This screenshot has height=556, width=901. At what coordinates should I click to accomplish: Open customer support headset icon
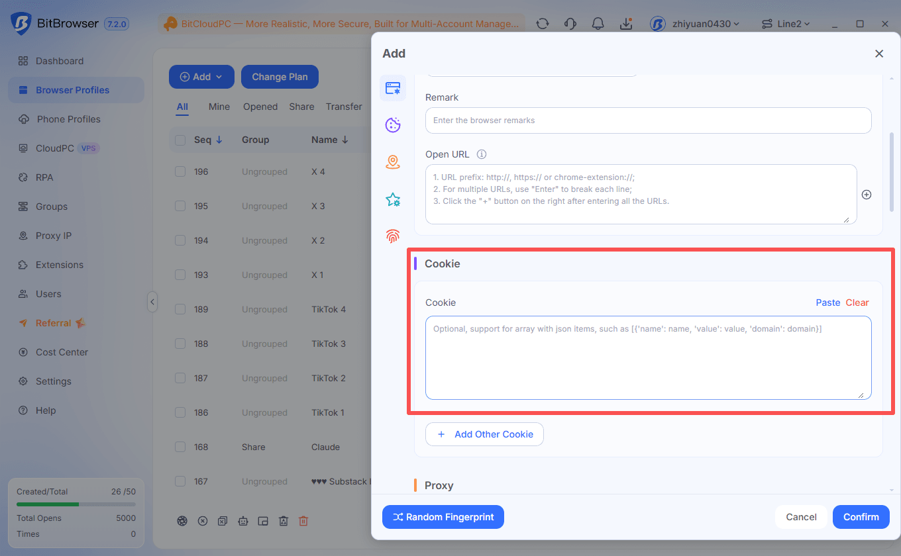pyautogui.click(x=570, y=24)
